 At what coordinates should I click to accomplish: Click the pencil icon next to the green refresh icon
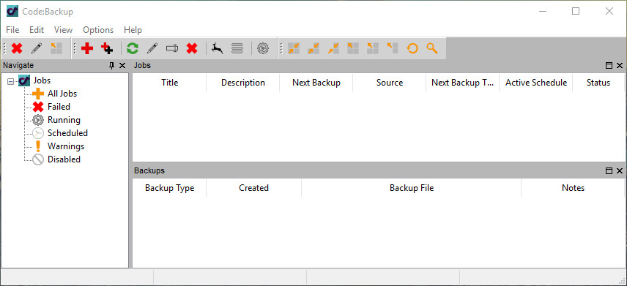(x=152, y=49)
